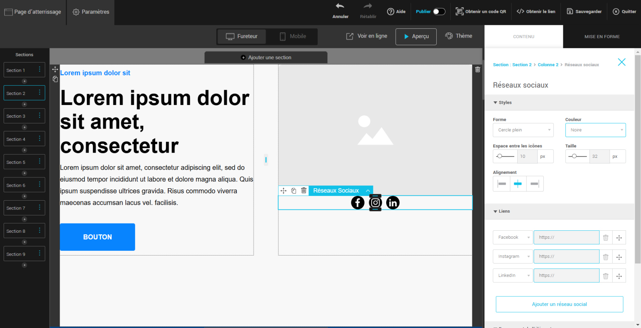Image resolution: width=641 pixels, height=328 pixels.
Task: Click Ajouter un réseau social button
Action: pos(559,304)
